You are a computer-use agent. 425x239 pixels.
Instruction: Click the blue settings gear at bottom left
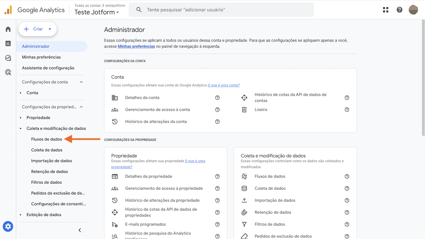point(8,226)
